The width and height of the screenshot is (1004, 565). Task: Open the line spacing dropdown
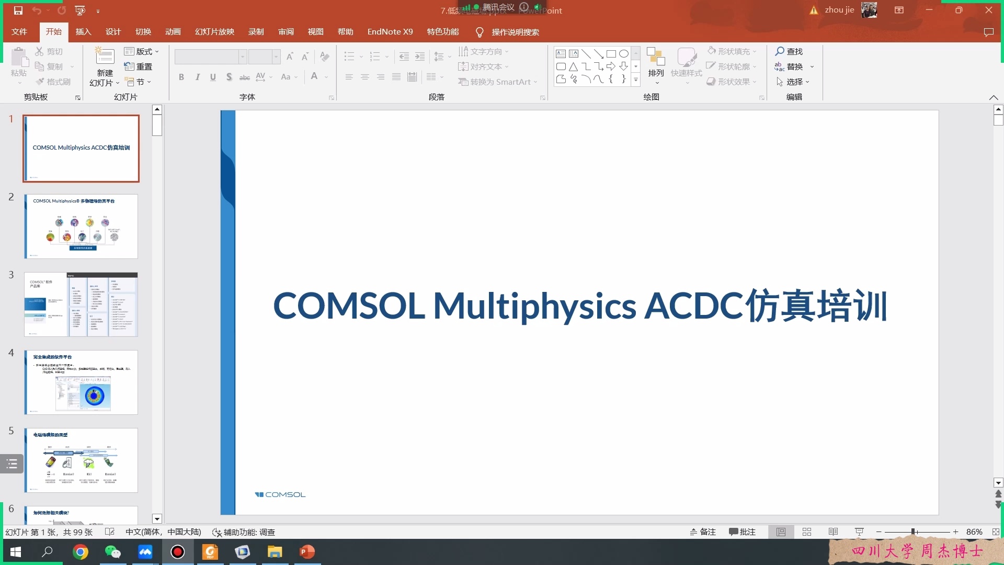pyautogui.click(x=448, y=56)
